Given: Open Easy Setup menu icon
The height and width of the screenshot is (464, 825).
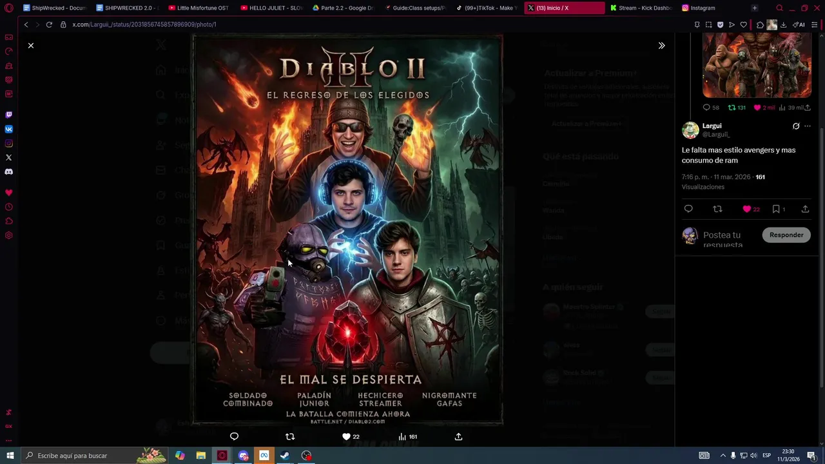Looking at the screenshot, I should click(815, 24).
